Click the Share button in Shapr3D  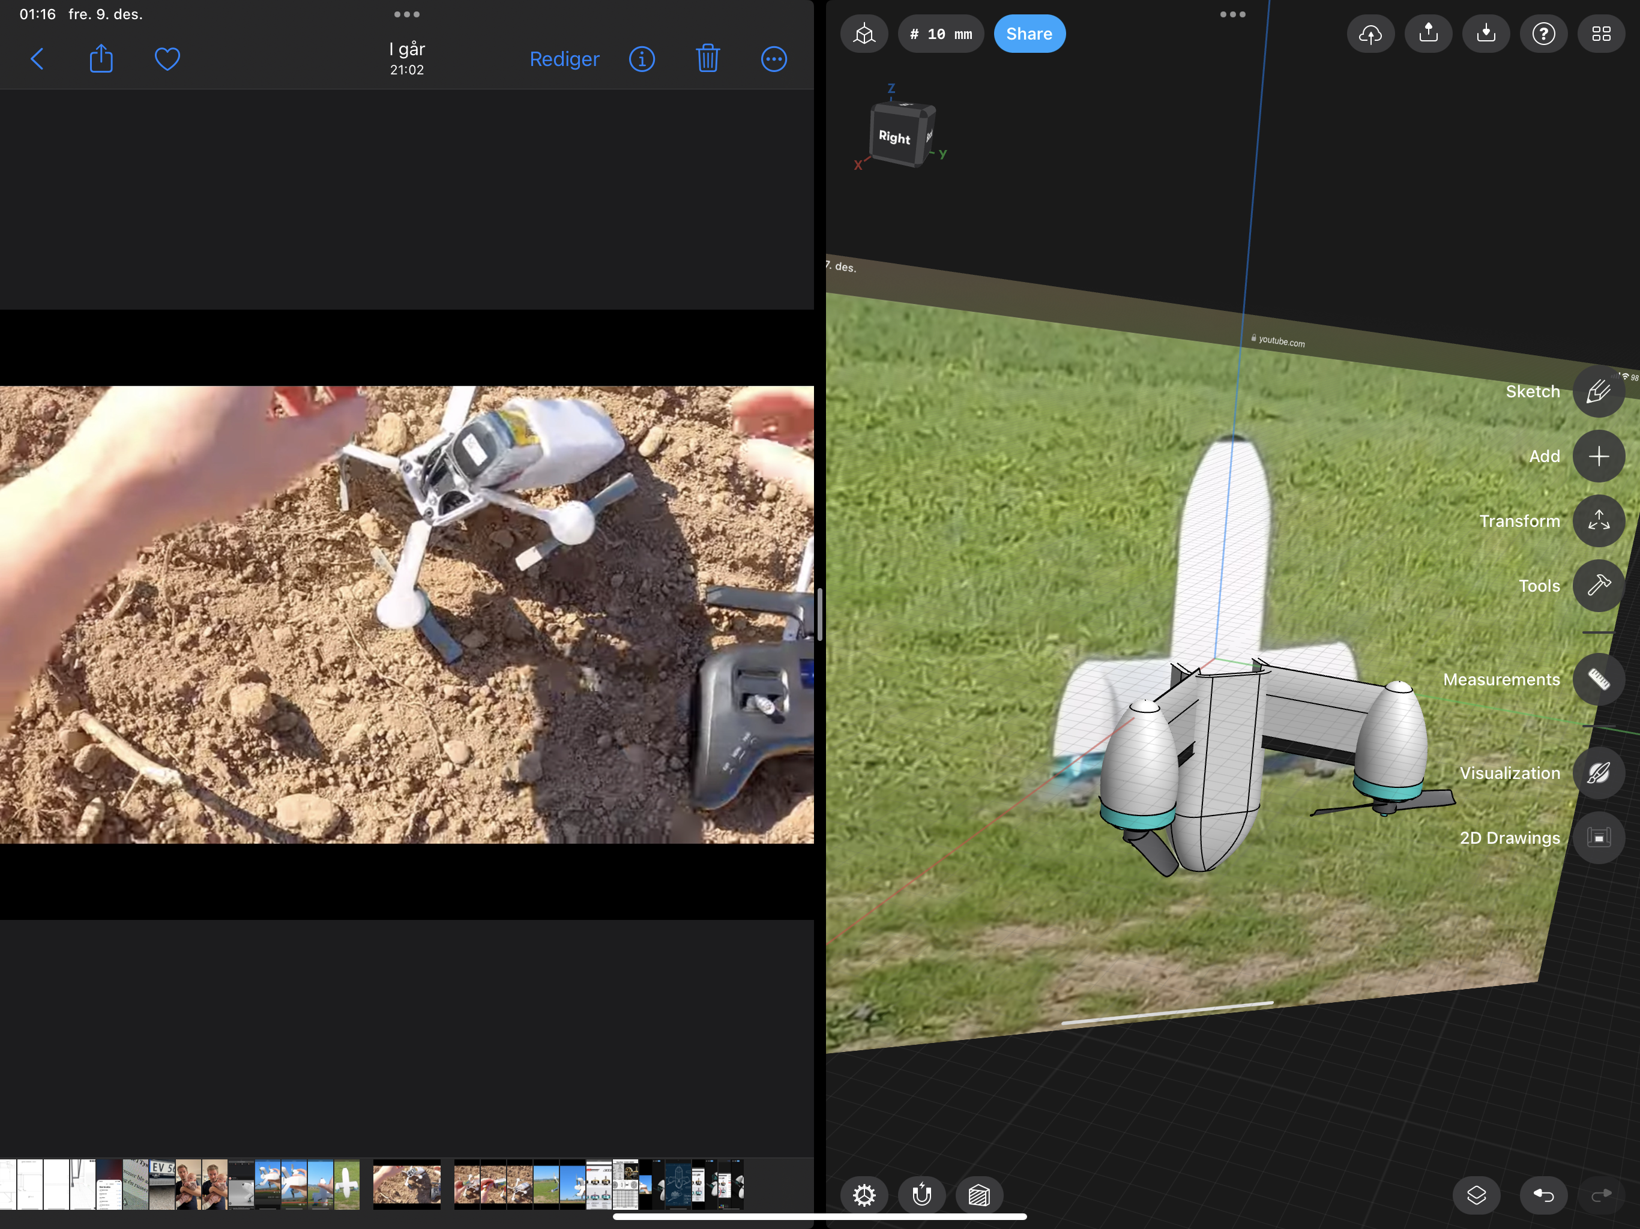(x=1029, y=34)
